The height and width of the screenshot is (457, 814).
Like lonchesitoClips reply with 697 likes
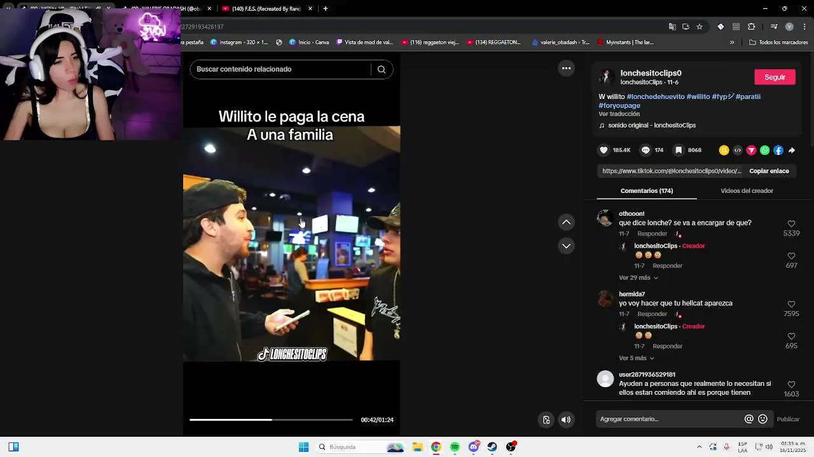point(791,256)
